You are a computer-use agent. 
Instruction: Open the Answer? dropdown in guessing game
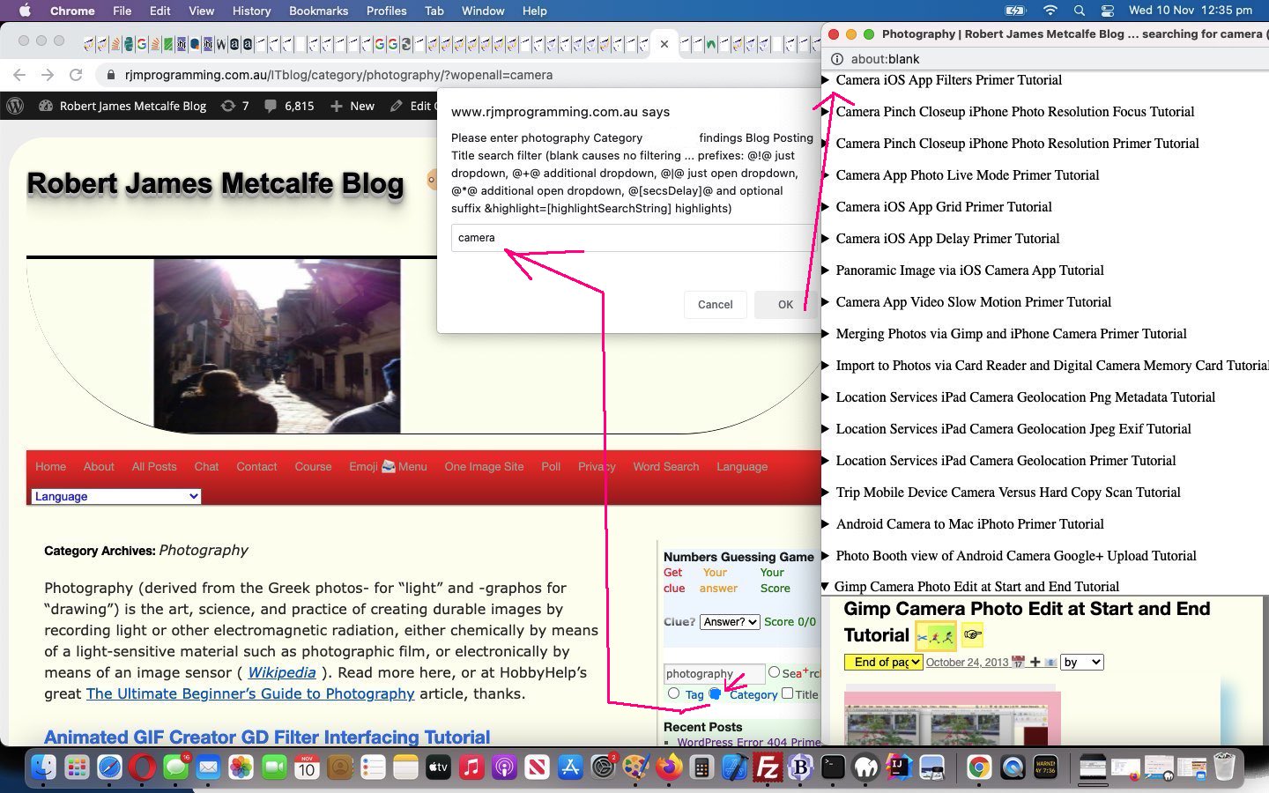click(730, 622)
